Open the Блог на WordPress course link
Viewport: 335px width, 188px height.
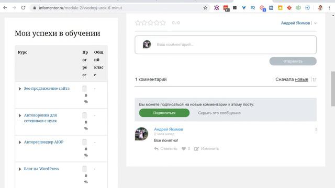point(41,169)
